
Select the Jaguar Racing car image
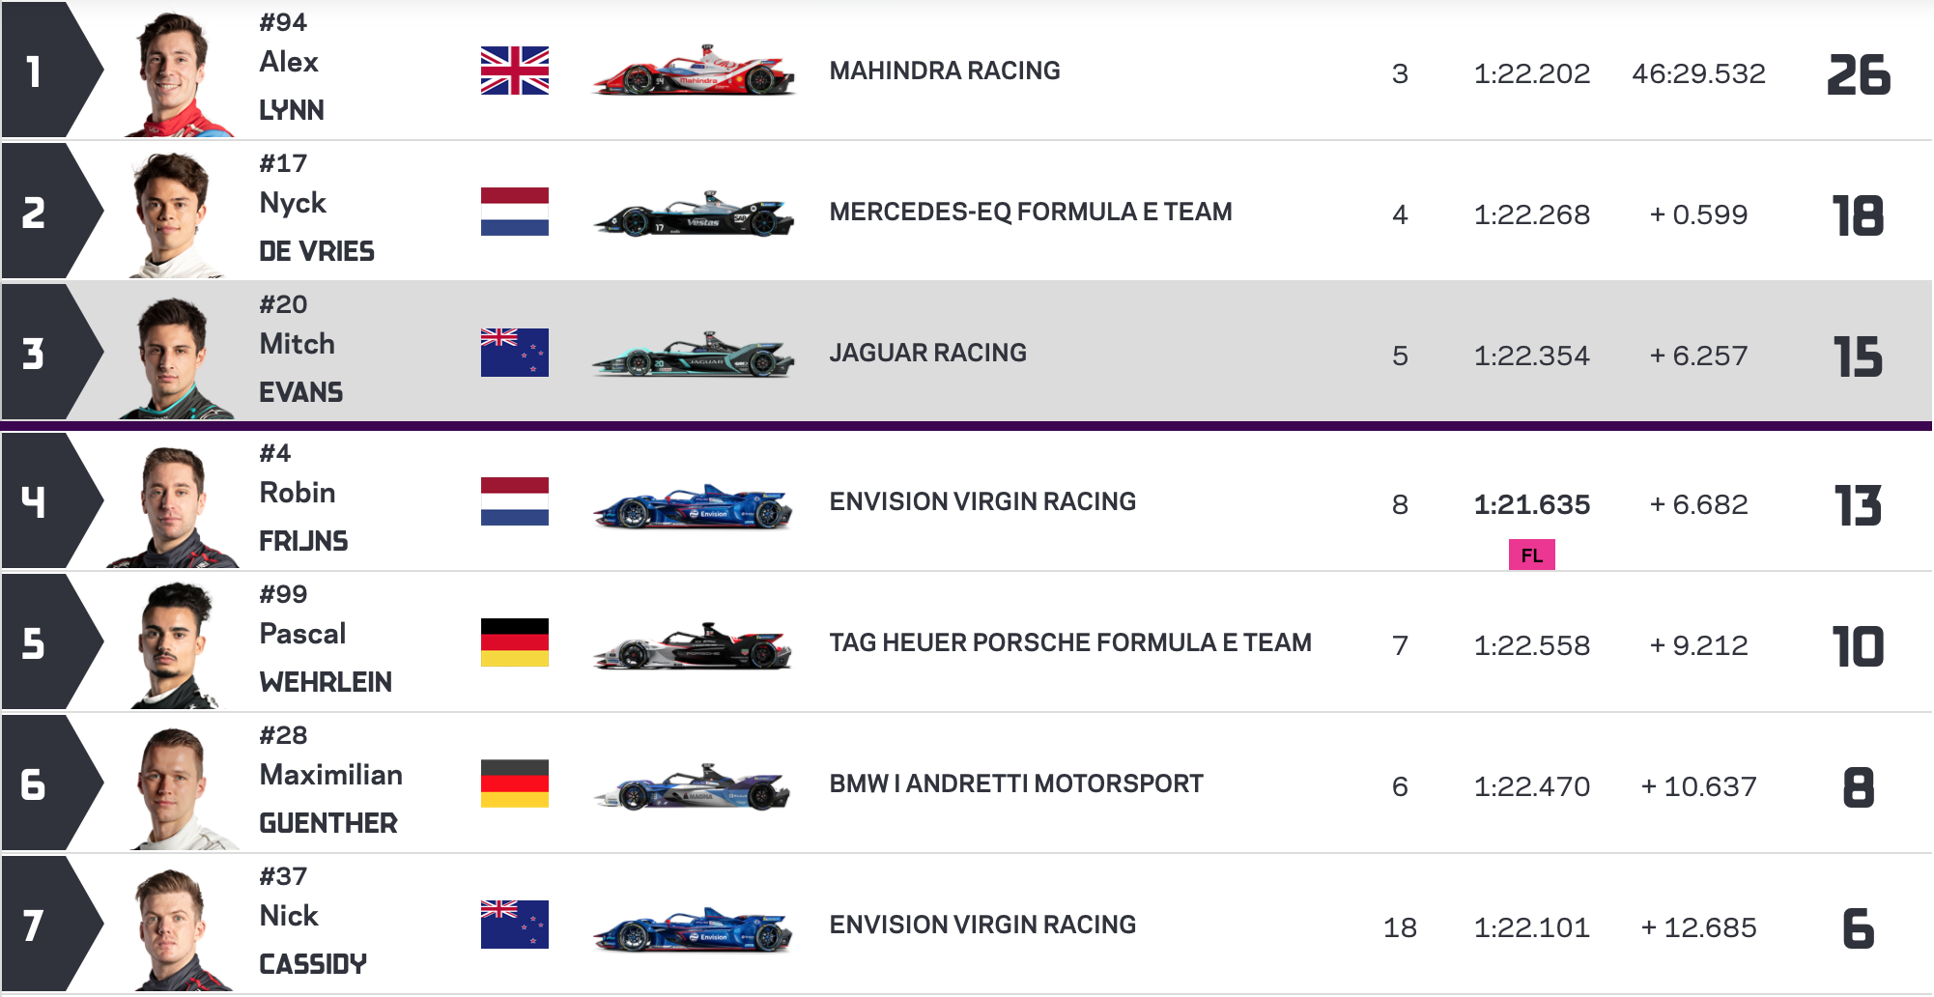click(694, 354)
